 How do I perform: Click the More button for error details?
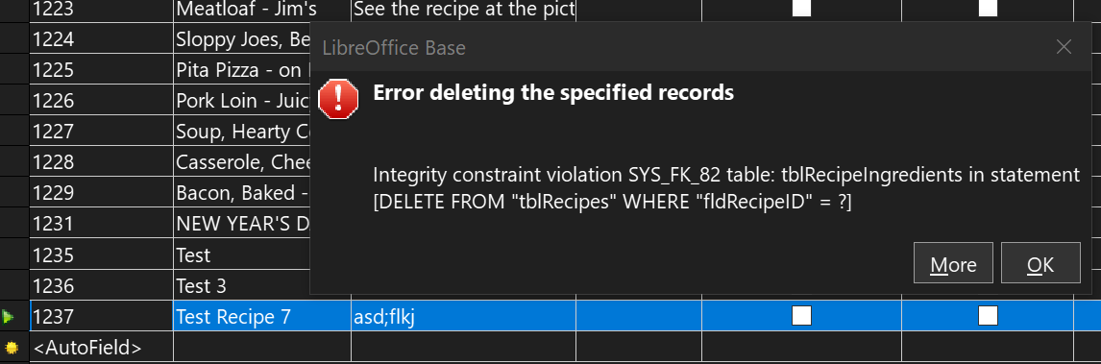[x=954, y=264]
